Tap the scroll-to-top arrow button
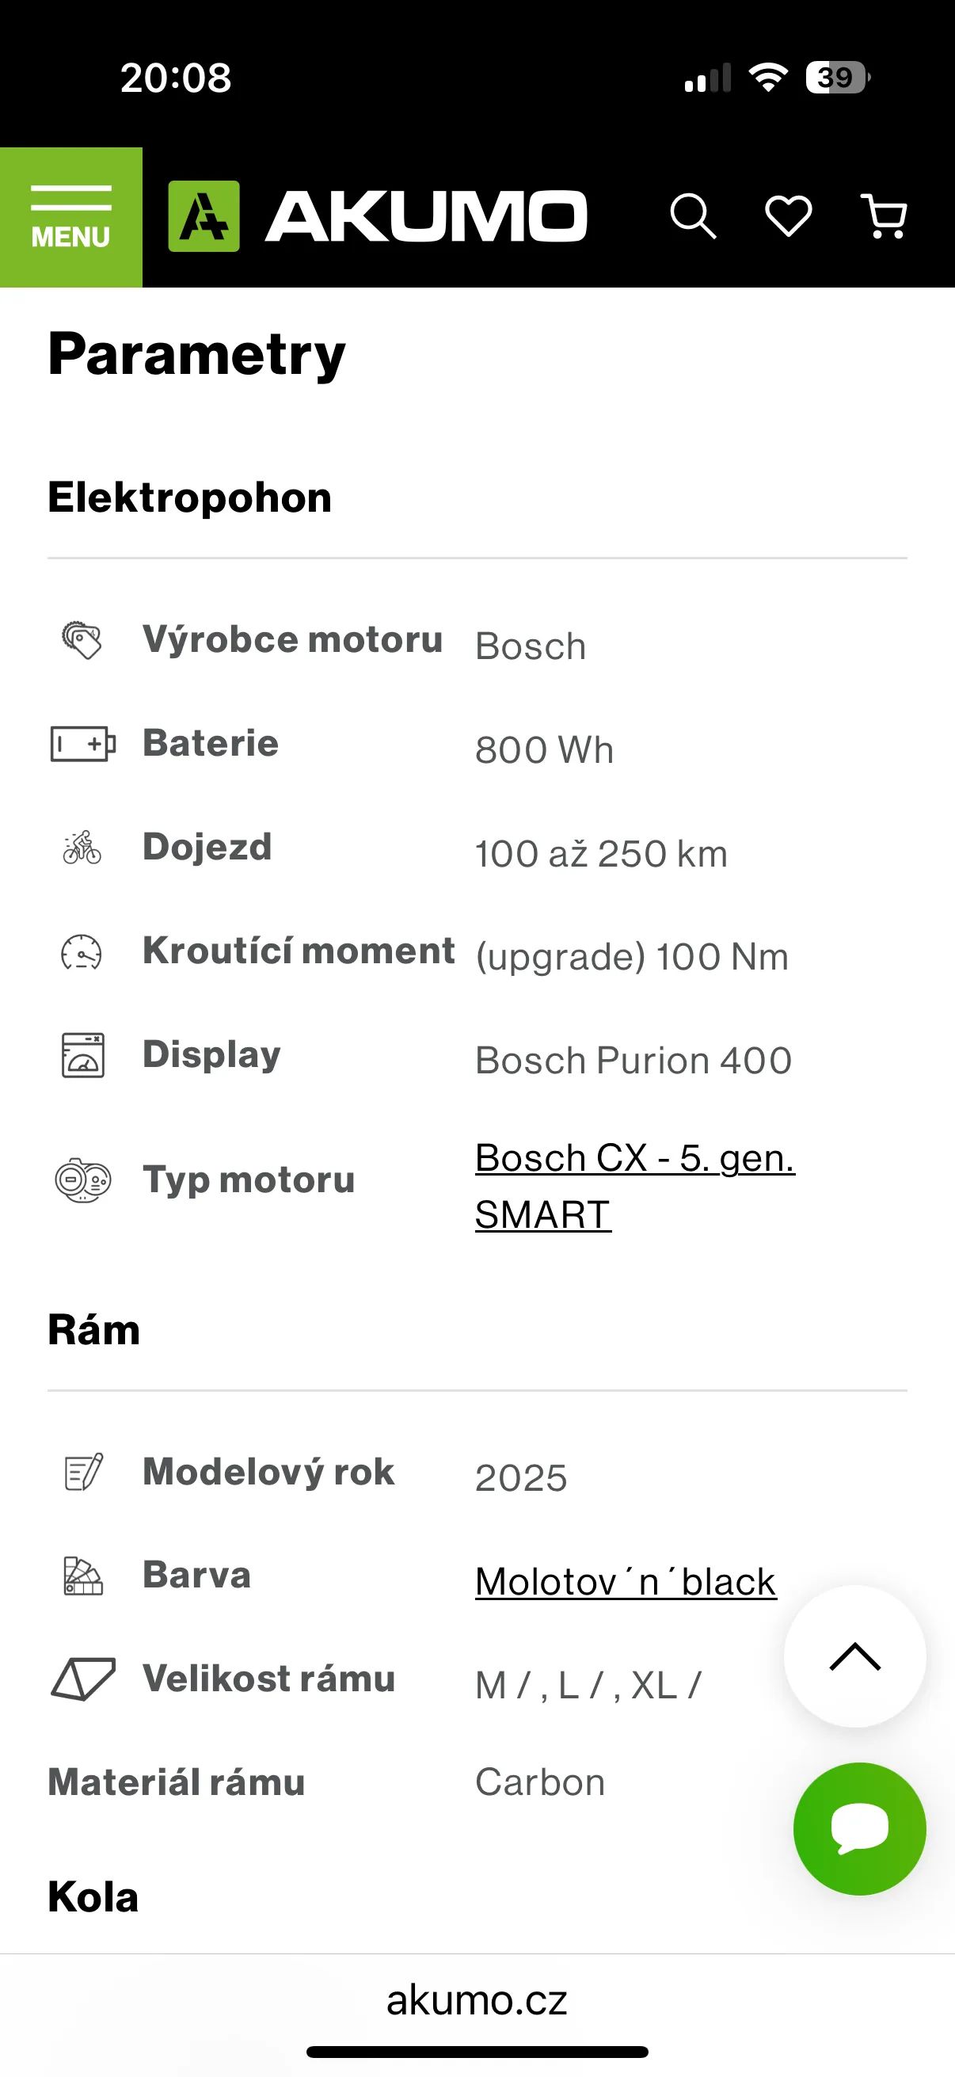The image size is (955, 2077). point(855,1656)
